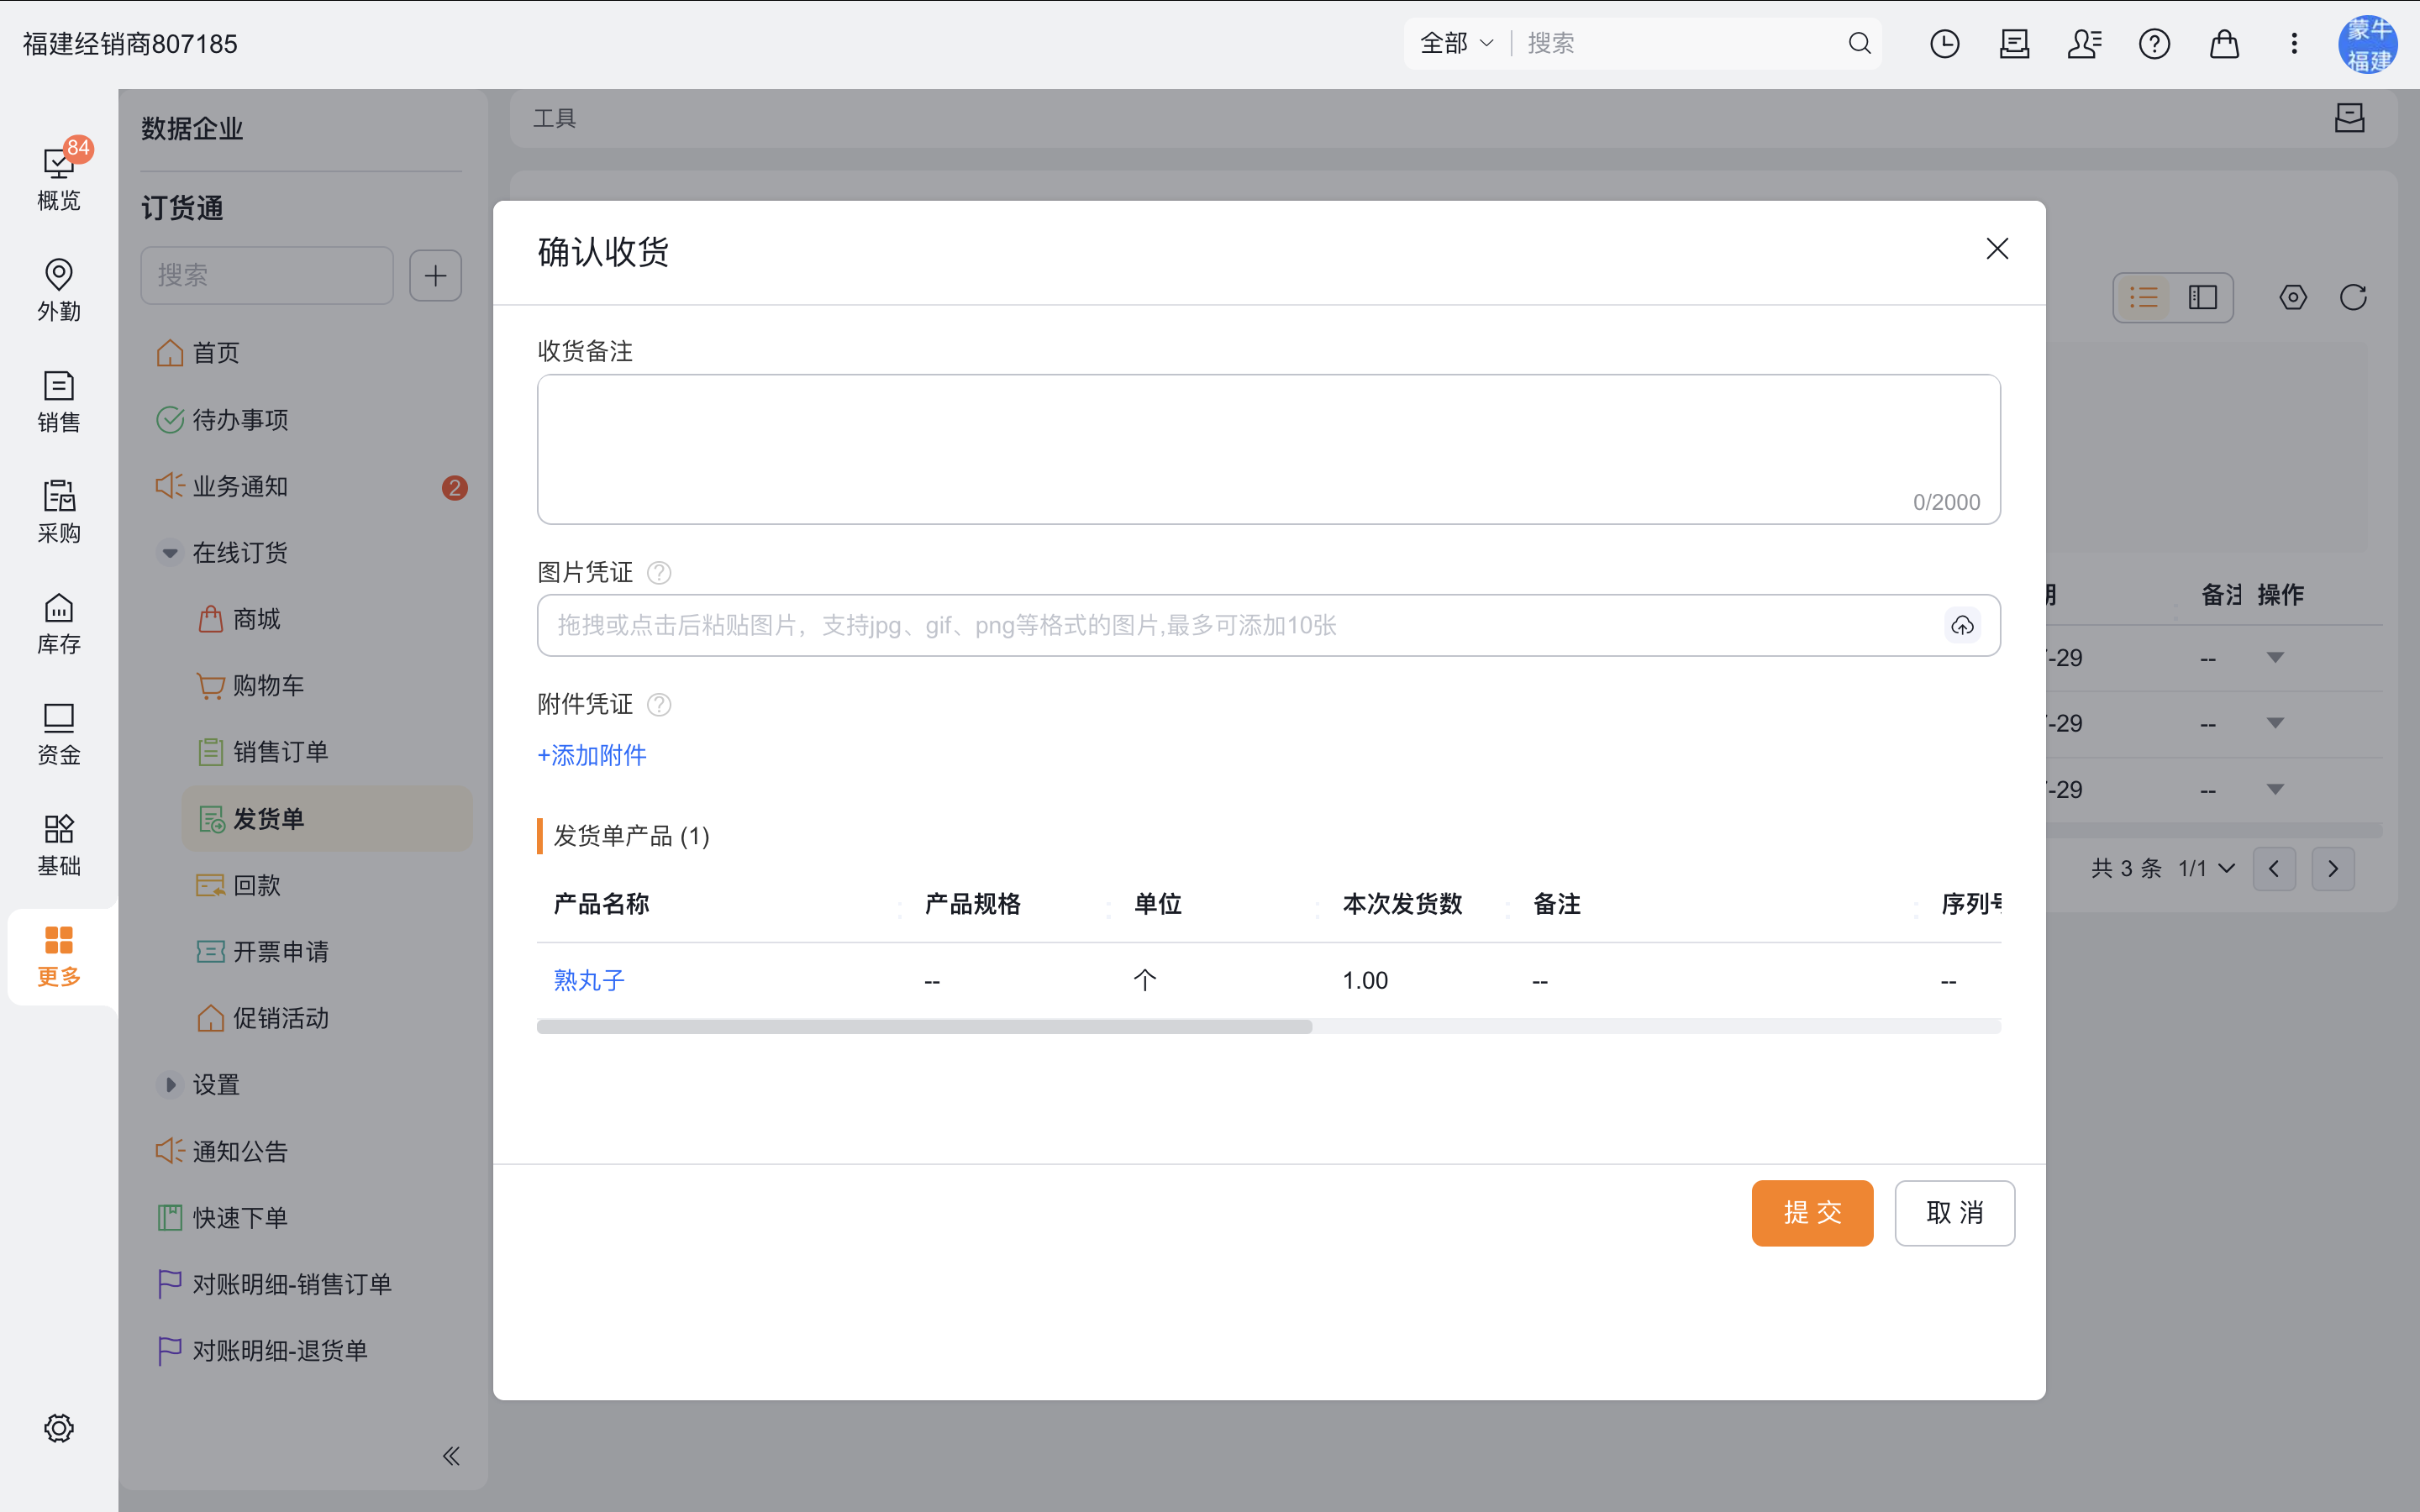
Task: Open the first row's operation dropdown arrow
Action: coord(2275,657)
